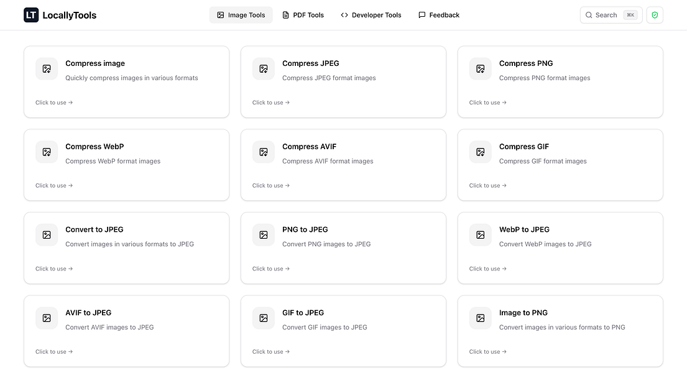Switch to Image Tools

(241, 14)
